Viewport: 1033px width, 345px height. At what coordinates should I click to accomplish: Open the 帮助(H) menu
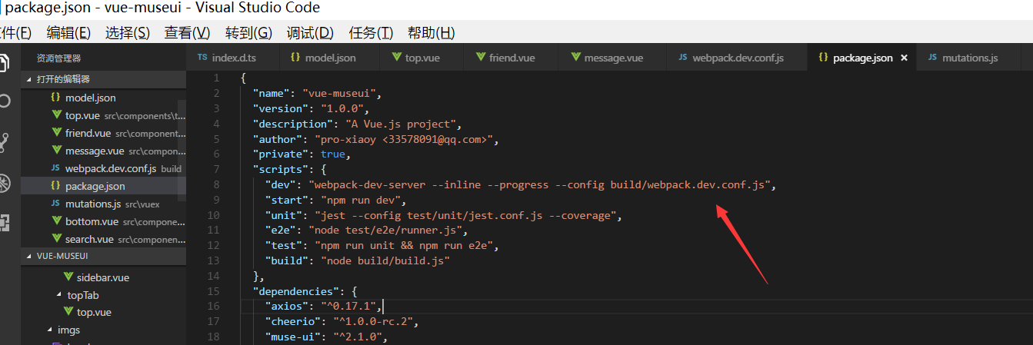click(431, 33)
